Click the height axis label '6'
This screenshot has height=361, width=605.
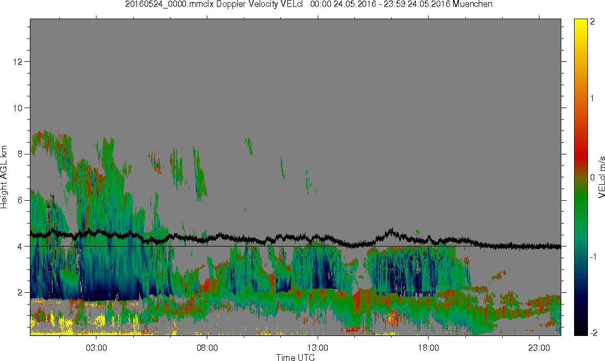pos(20,200)
